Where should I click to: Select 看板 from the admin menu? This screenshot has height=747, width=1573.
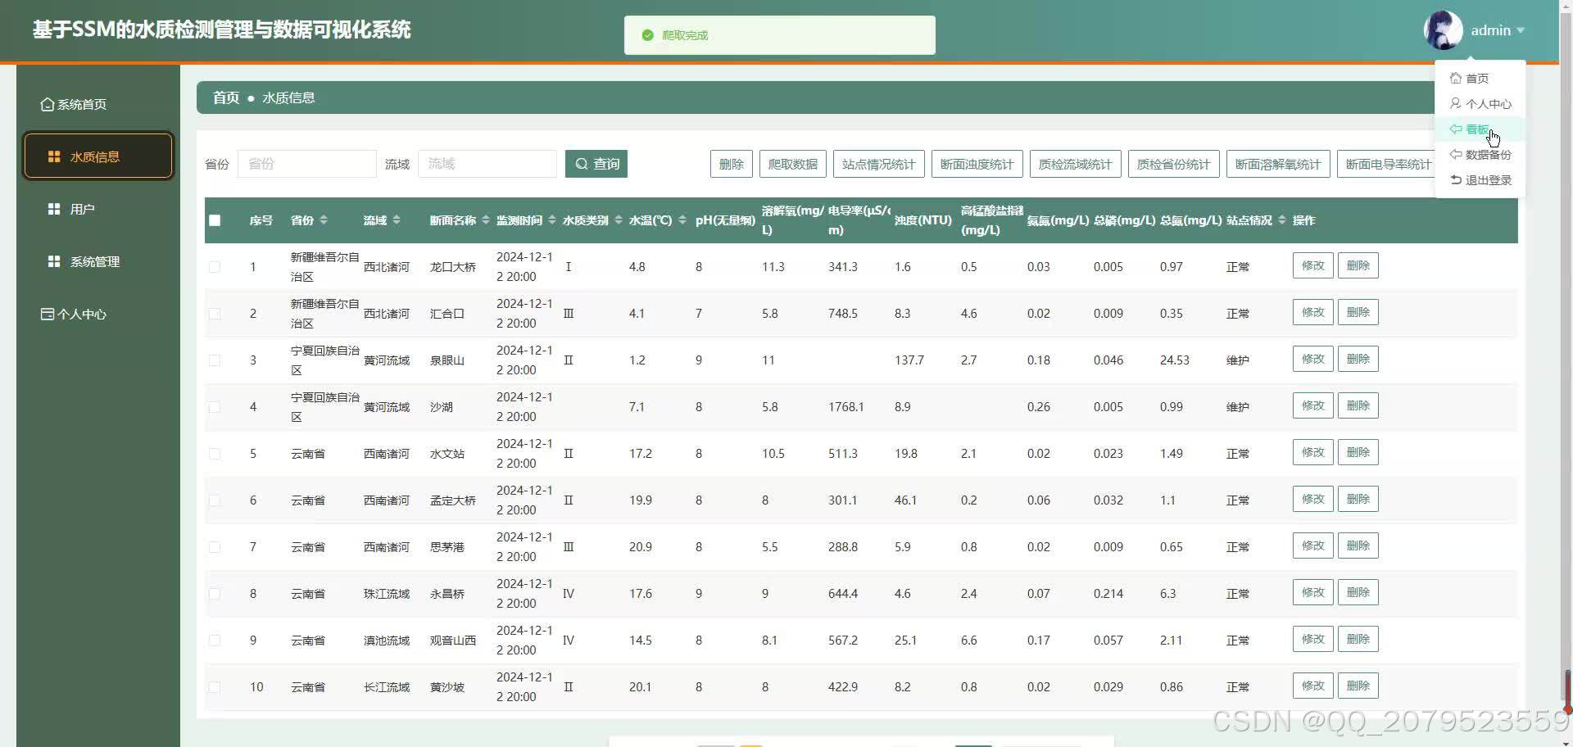coord(1480,129)
